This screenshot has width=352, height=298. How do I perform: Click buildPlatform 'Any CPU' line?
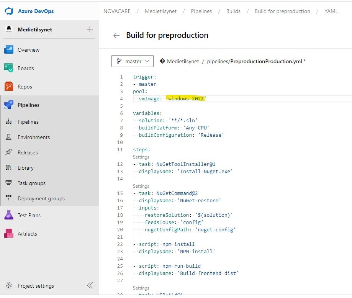[174, 128]
